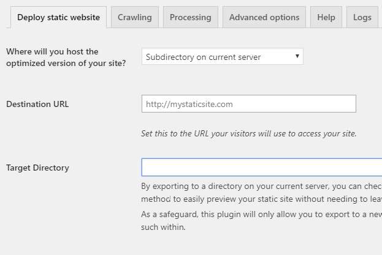
Task: Open the Help tab
Action: coord(326,17)
